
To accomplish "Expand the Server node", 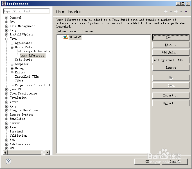I will coord(7,123).
